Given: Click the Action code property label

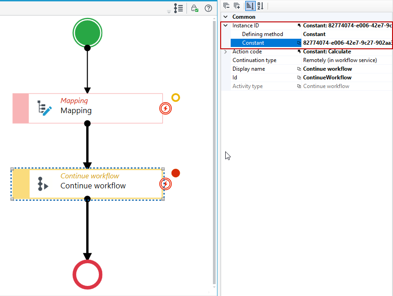Looking at the screenshot, I should pyautogui.click(x=247, y=52).
